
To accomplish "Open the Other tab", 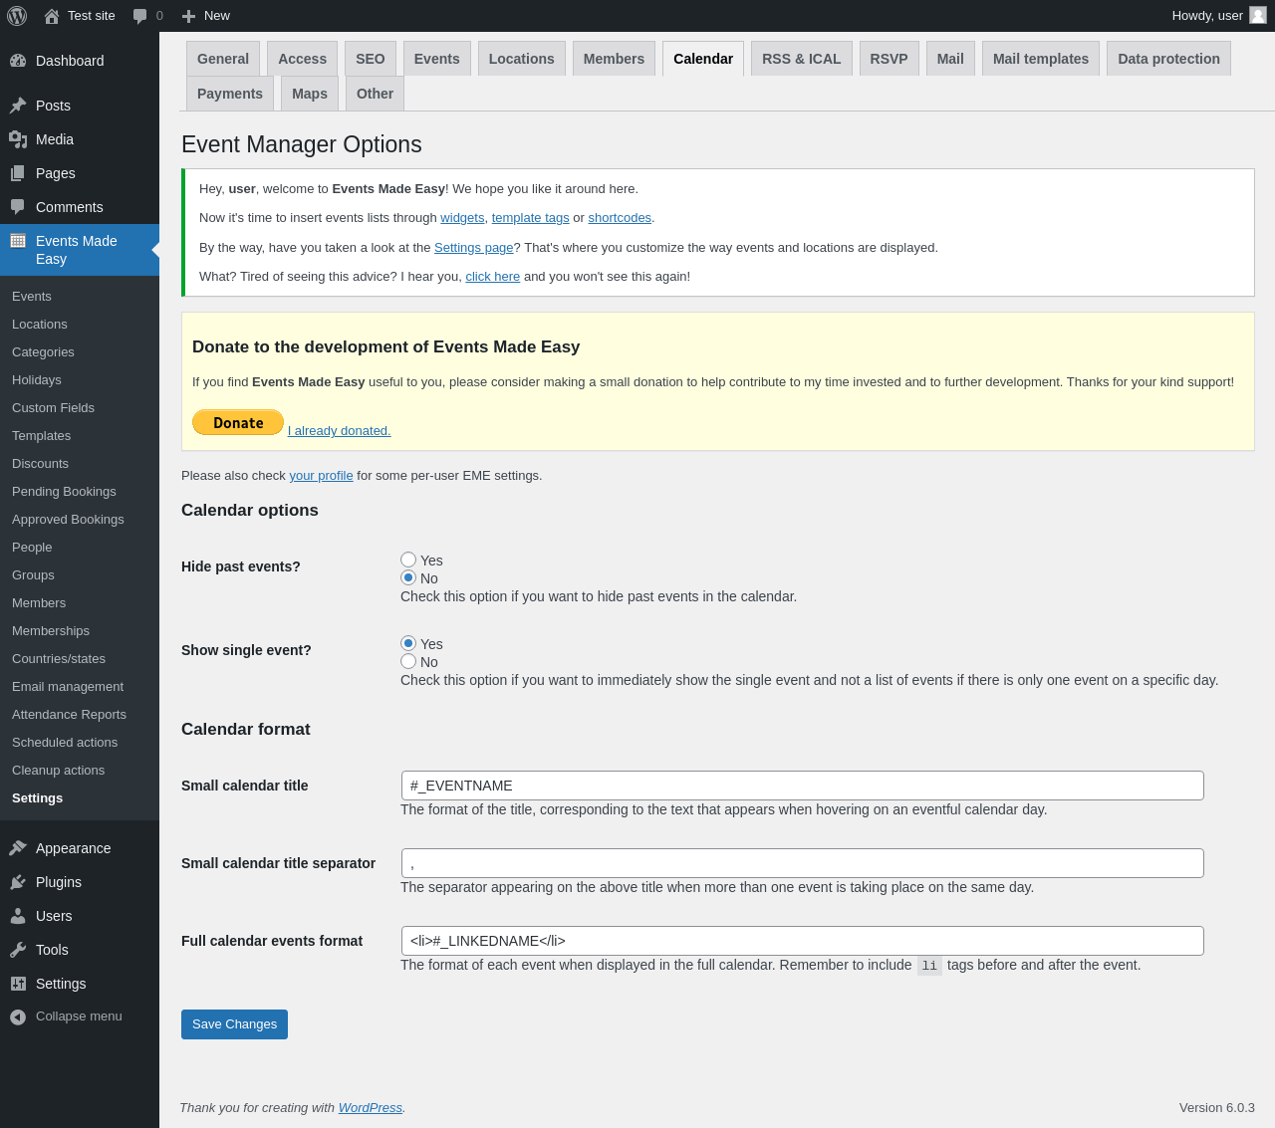I will [x=375, y=94].
